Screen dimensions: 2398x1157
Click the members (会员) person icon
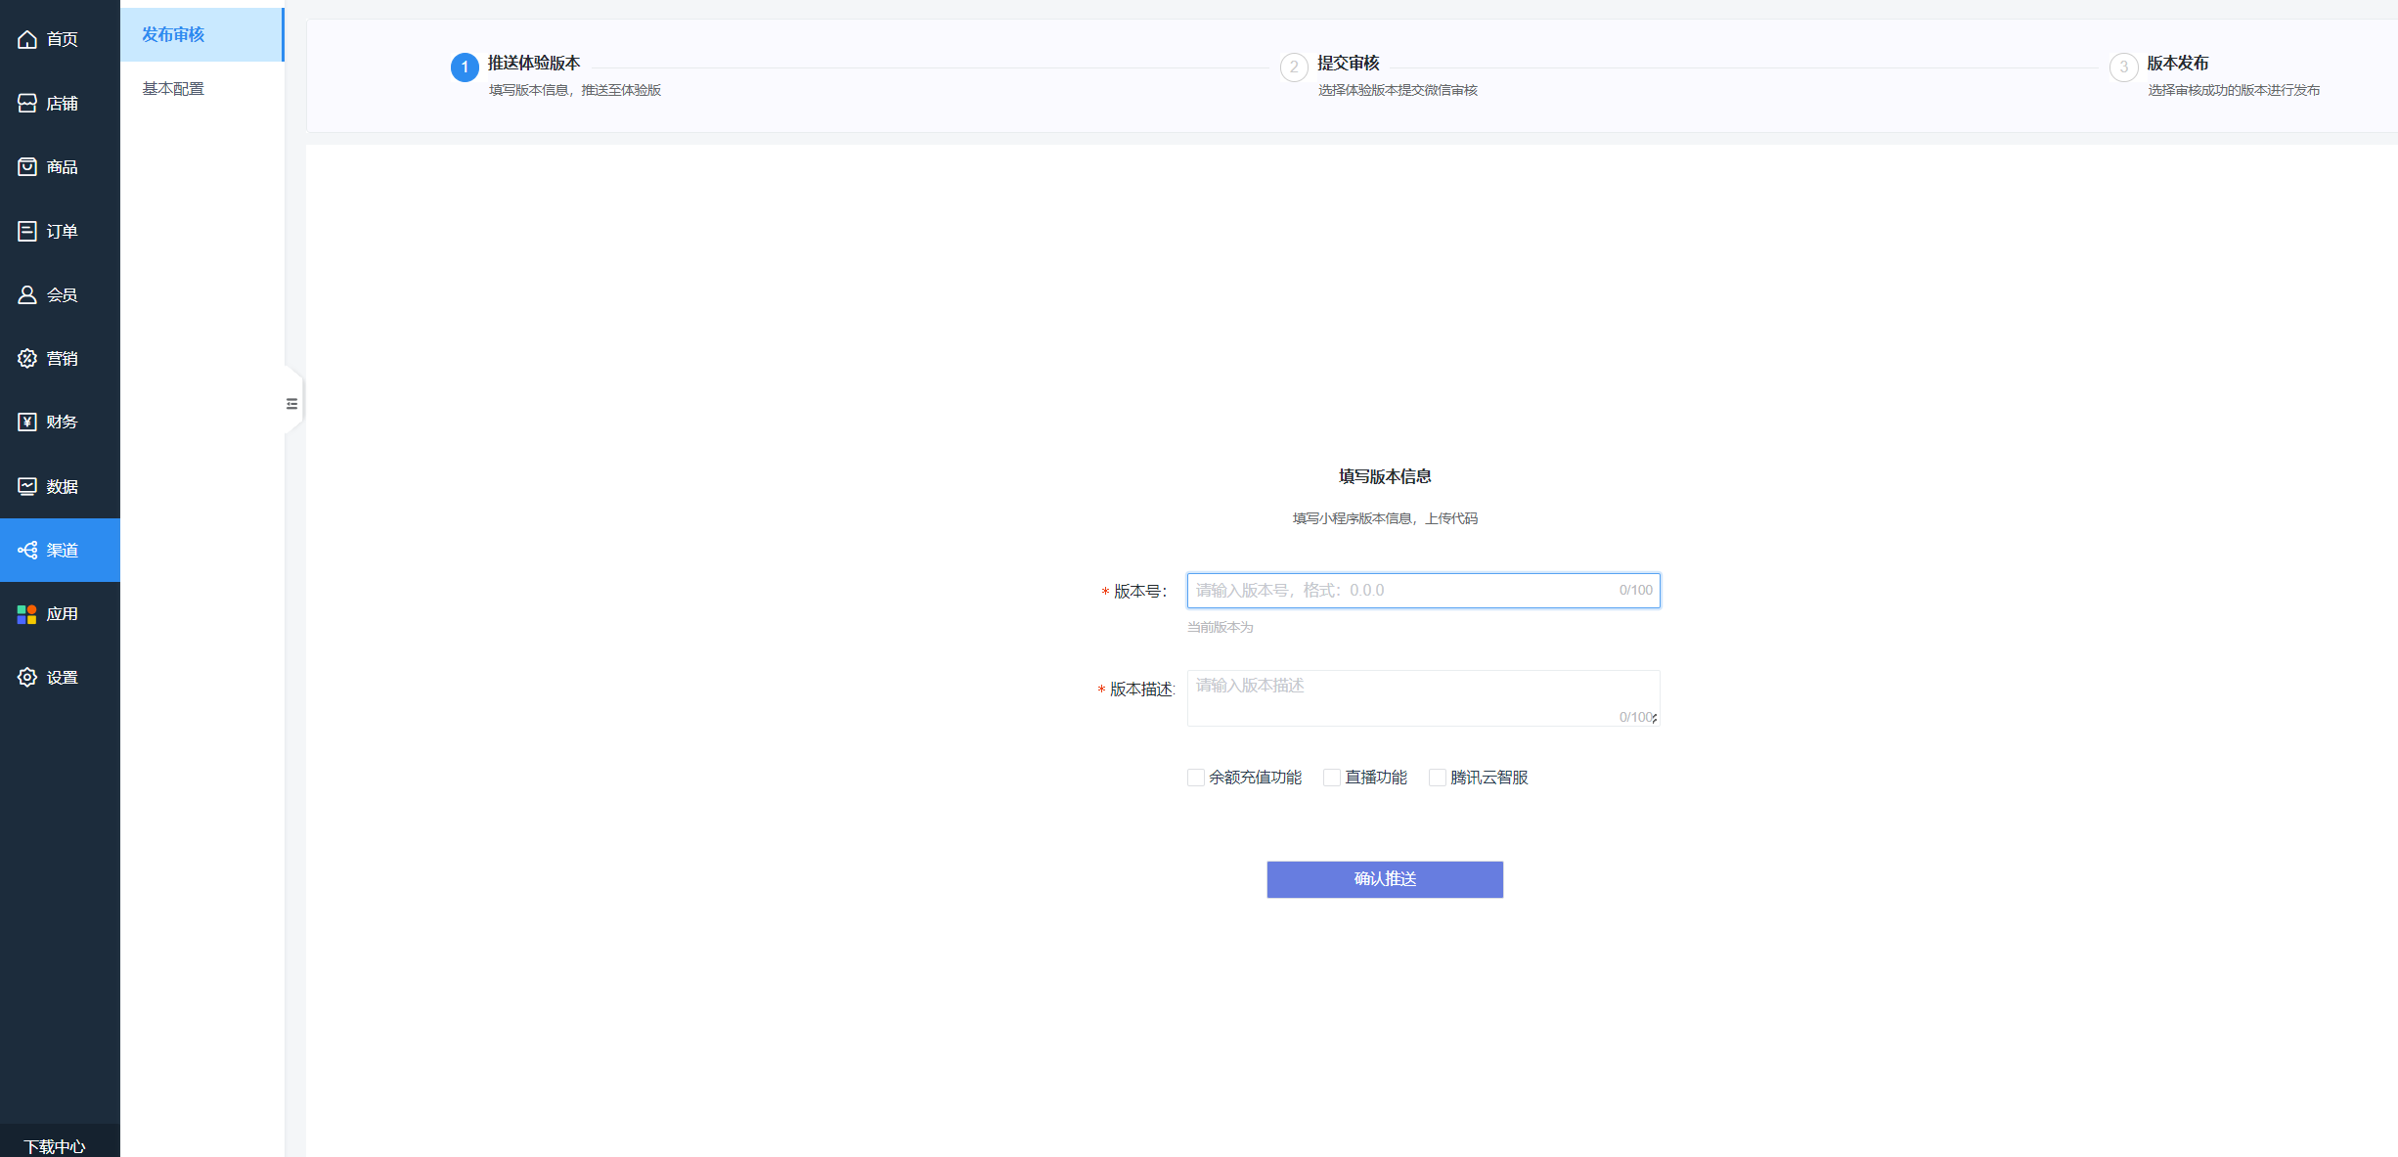click(27, 294)
